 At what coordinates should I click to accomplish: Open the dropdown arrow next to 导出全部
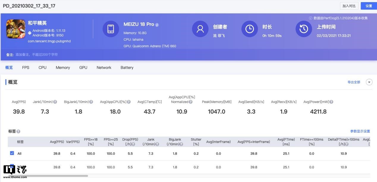pyautogui.click(x=369, y=82)
